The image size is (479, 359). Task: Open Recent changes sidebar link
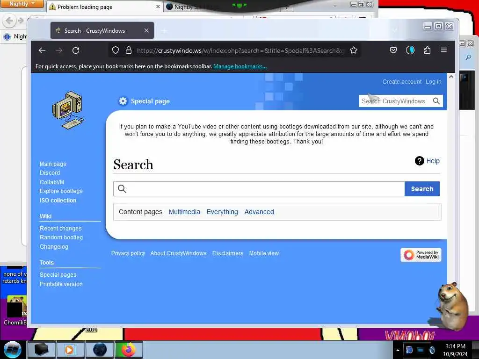tap(60, 228)
